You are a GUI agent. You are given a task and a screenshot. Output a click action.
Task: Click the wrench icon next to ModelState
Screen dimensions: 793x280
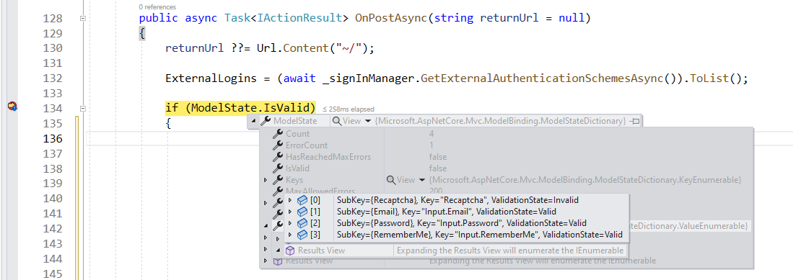pyautogui.click(x=266, y=121)
